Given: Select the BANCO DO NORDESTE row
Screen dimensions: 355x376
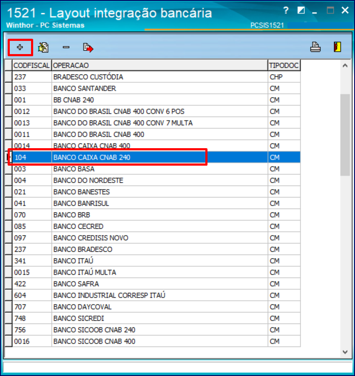Looking at the screenshot, I should click(156, 180).
